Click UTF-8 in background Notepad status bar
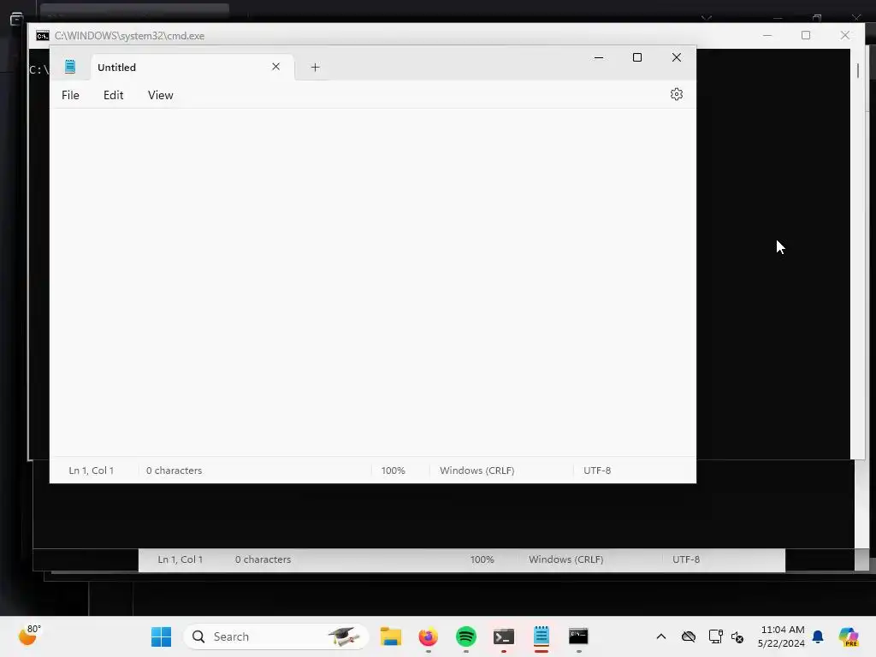This screenshot has height=657, width=876. (685, 559)
